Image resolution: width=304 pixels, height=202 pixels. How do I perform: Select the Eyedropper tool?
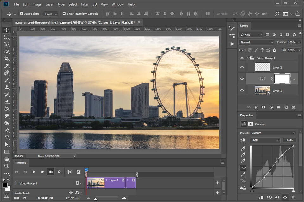(x=7, y=66)
